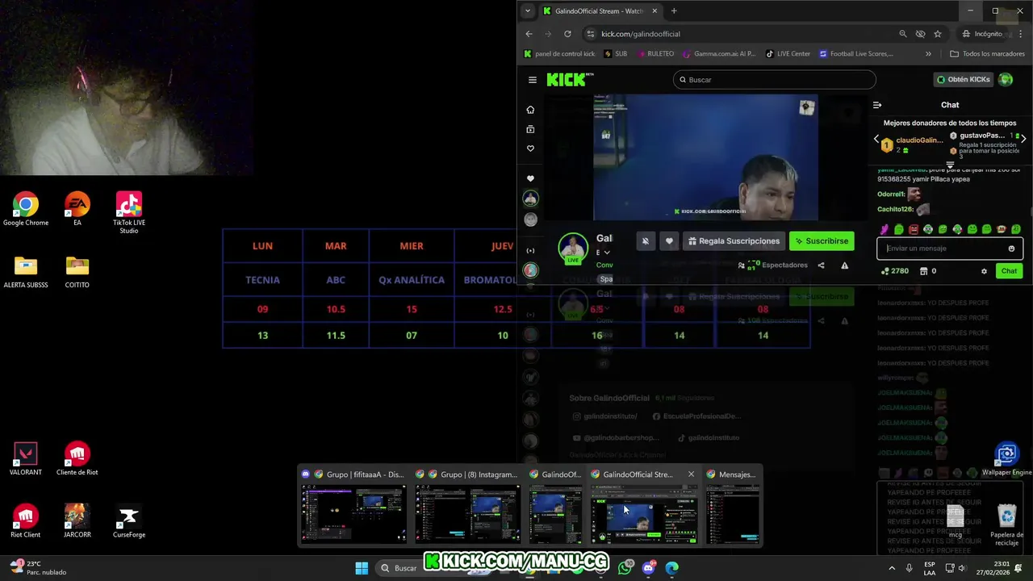
Task: Switch to Grupo (8) Instagram preview
Action: point(467,505)
